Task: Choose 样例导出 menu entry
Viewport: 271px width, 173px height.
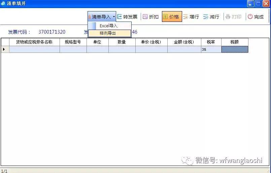Action: (109, 33)
